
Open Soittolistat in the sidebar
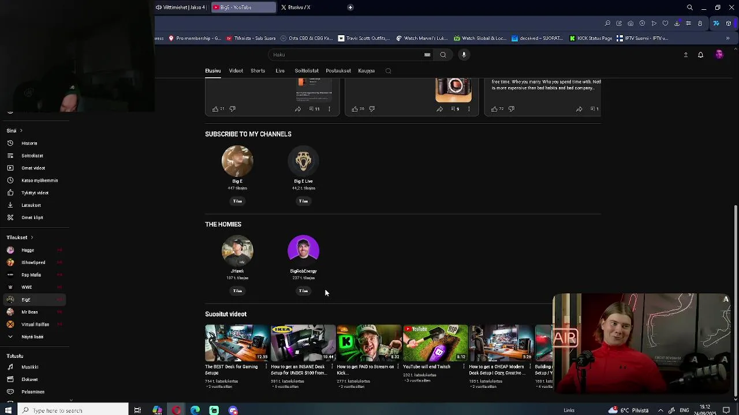pos(32,156)
